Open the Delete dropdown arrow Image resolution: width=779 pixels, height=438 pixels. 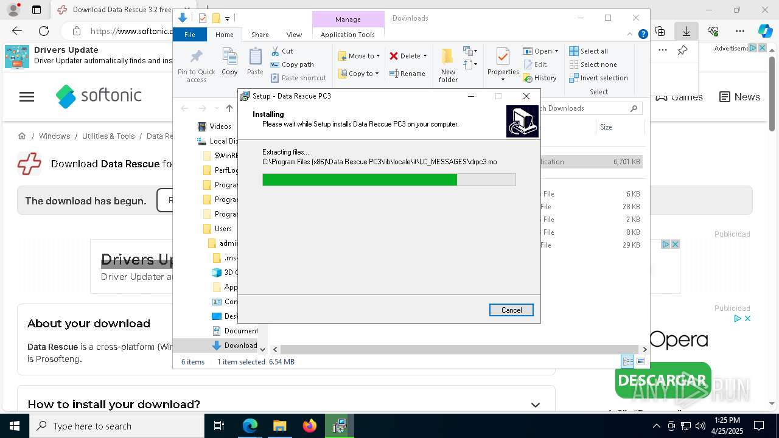(425, 56)
